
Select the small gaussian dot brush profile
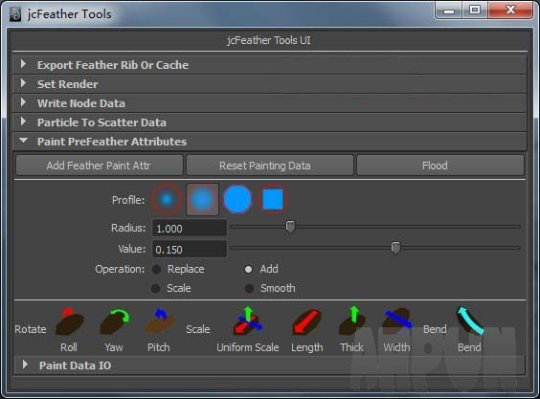point(167,199)
